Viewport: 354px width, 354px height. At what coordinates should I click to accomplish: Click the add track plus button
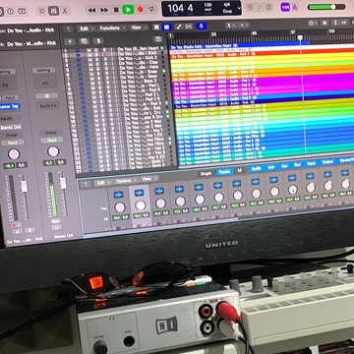tap(70, 41)
